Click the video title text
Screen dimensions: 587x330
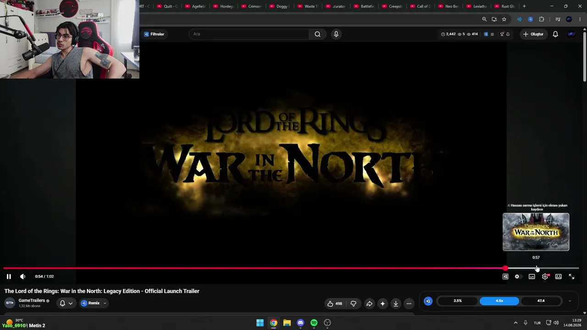point(102,291)
